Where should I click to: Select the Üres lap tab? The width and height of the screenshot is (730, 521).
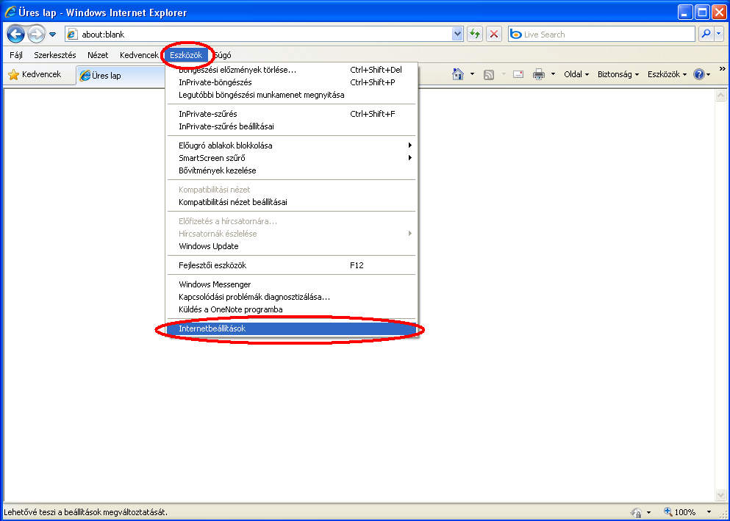click(x=119, y=76)
